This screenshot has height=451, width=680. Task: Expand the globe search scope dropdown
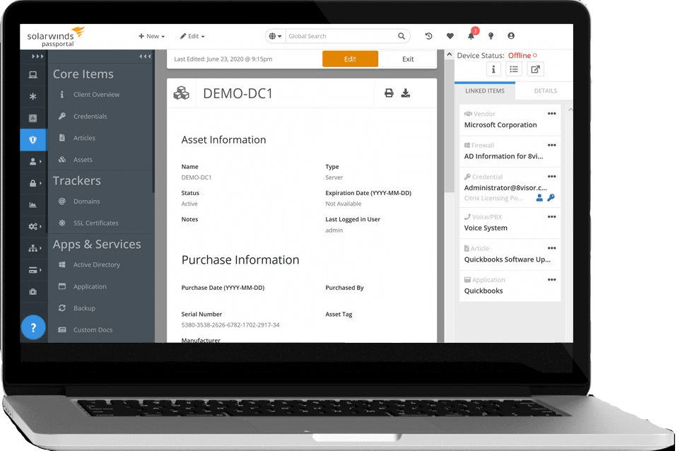275,36
